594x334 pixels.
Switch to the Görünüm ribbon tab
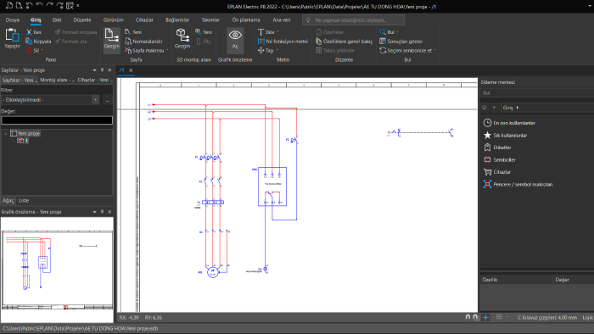click(113, 19)
